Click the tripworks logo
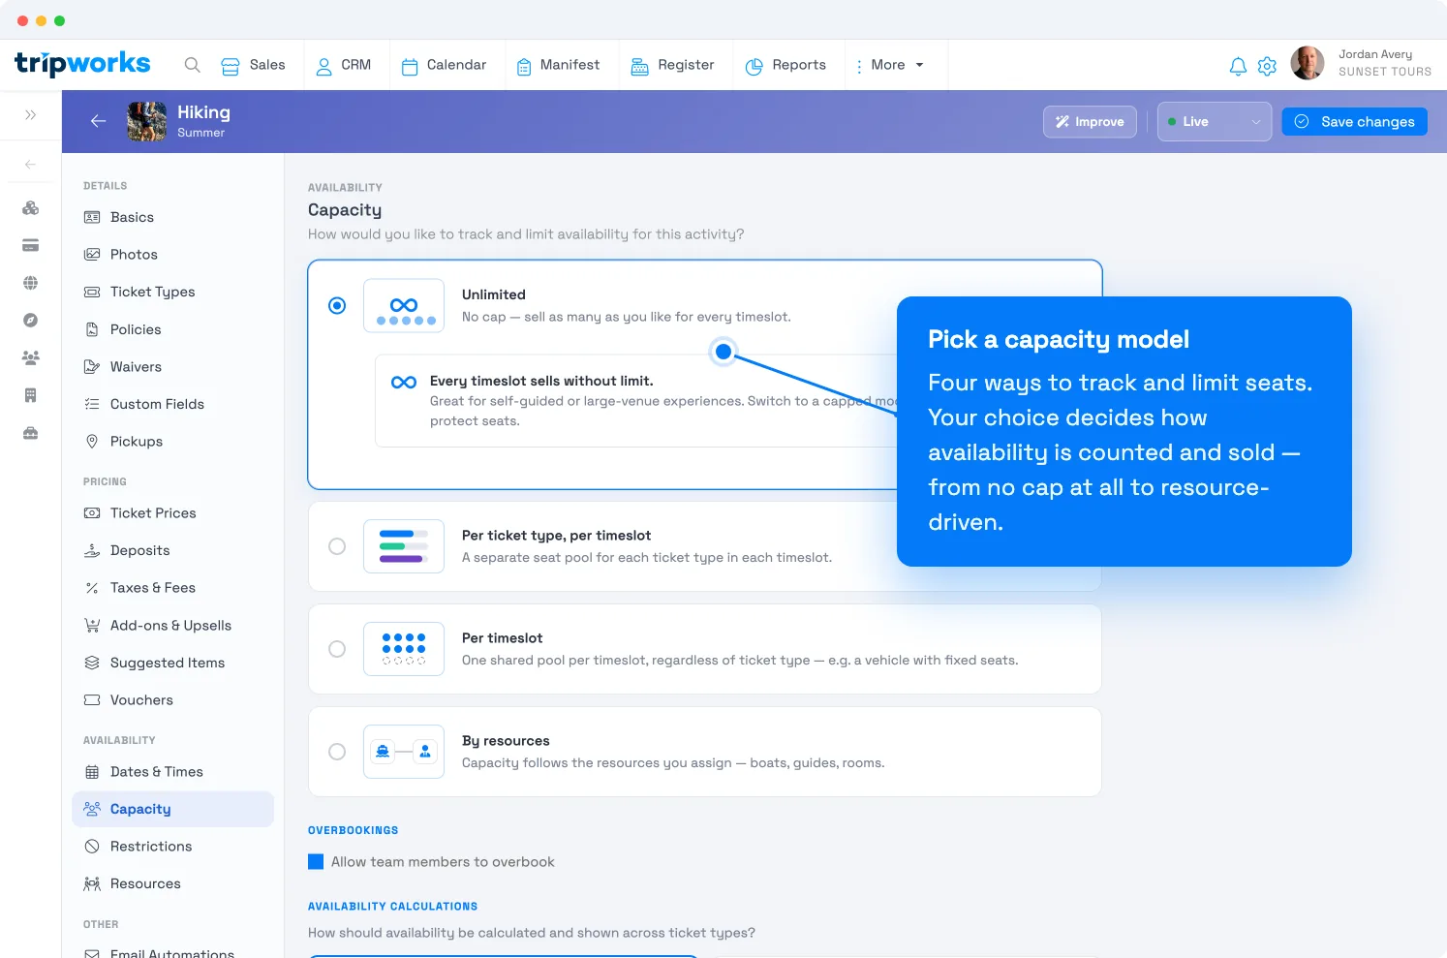 (x=82, y=64)
